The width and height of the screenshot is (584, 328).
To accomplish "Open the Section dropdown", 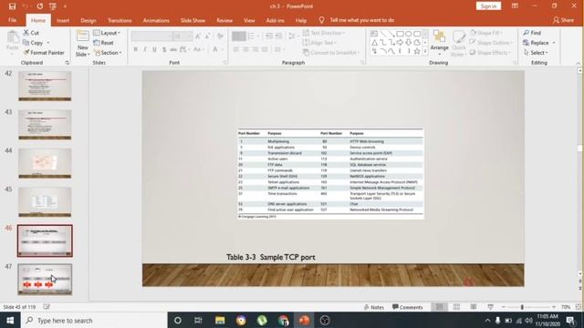I will [108, 53].
